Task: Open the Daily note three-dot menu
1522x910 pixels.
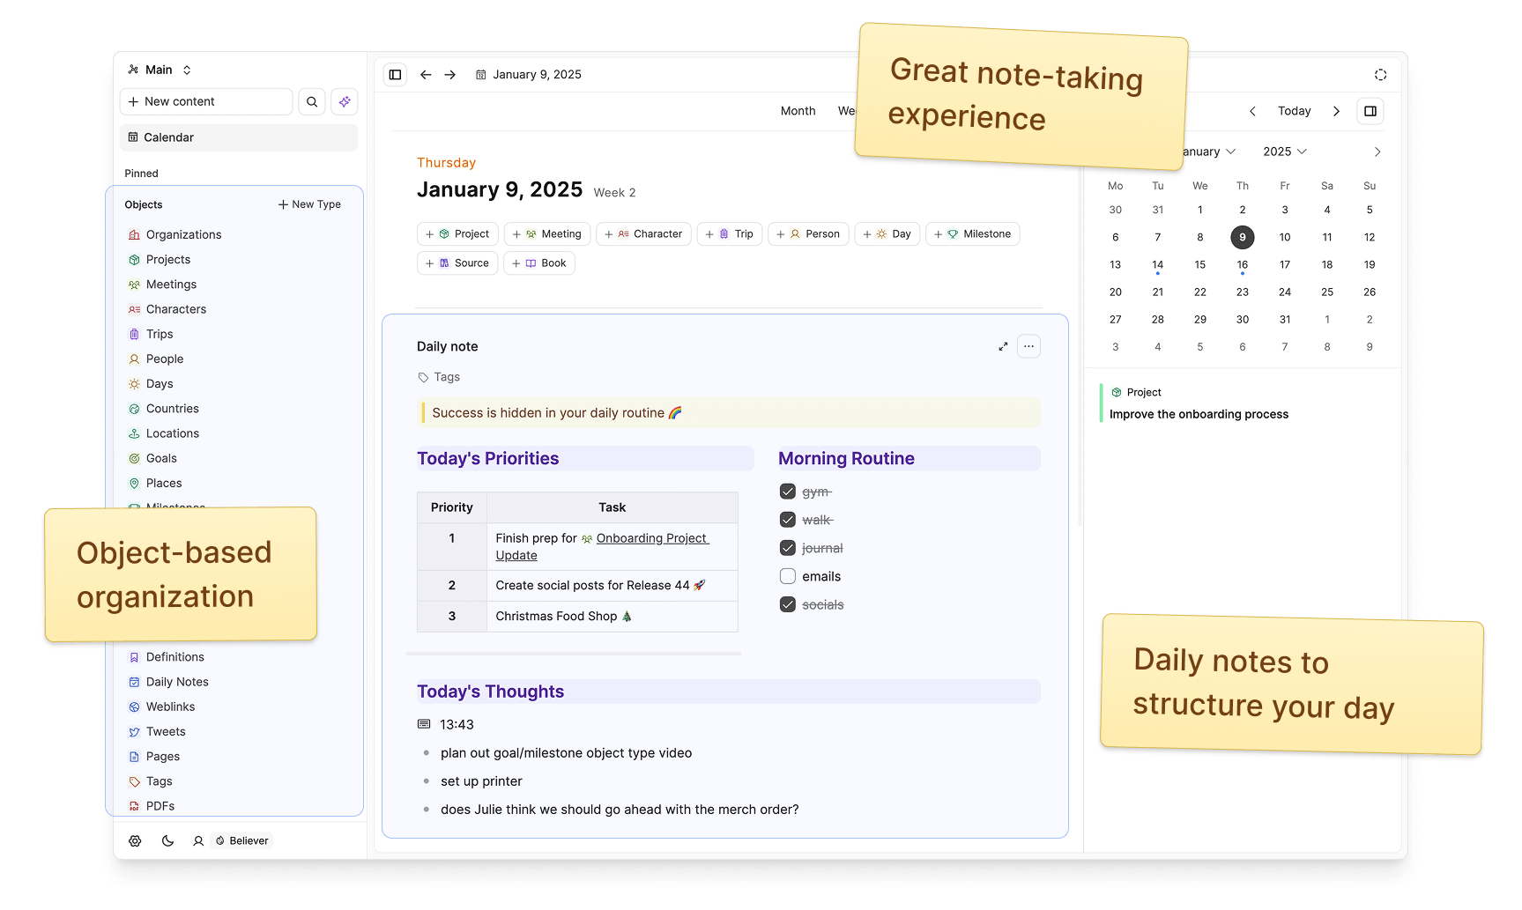Action: coord(1028,346)
